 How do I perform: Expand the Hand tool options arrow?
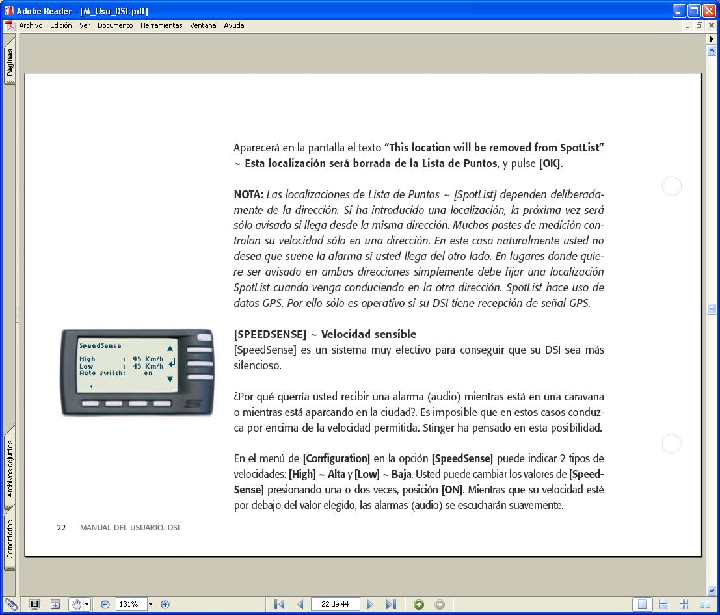pos(87,605)
